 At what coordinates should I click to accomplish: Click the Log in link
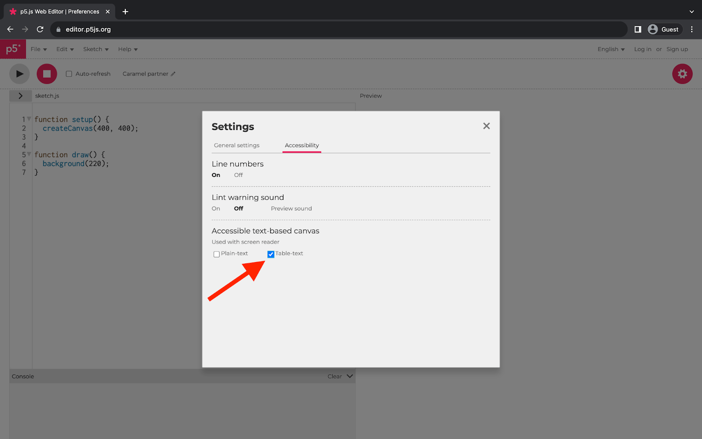[x=642, y=49]
